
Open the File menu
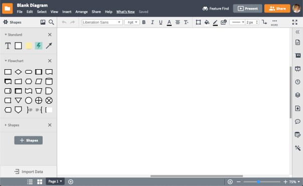click(x=20, y=12)
